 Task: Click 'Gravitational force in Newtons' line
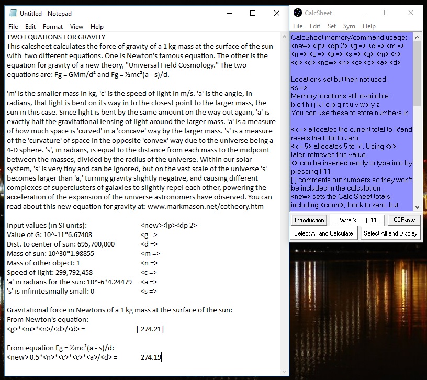tap(119, 310)
